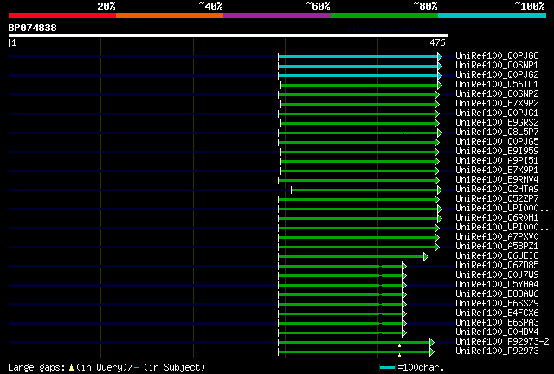
Task: Click the query start position label 1
Action: 14,42
